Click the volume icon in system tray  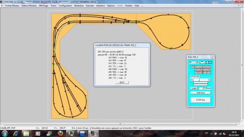224,134
